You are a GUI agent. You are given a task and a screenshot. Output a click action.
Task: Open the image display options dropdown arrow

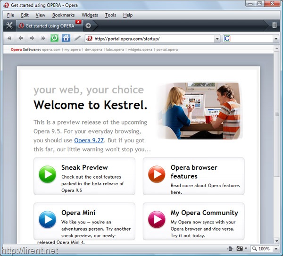(x=246, y=248)
